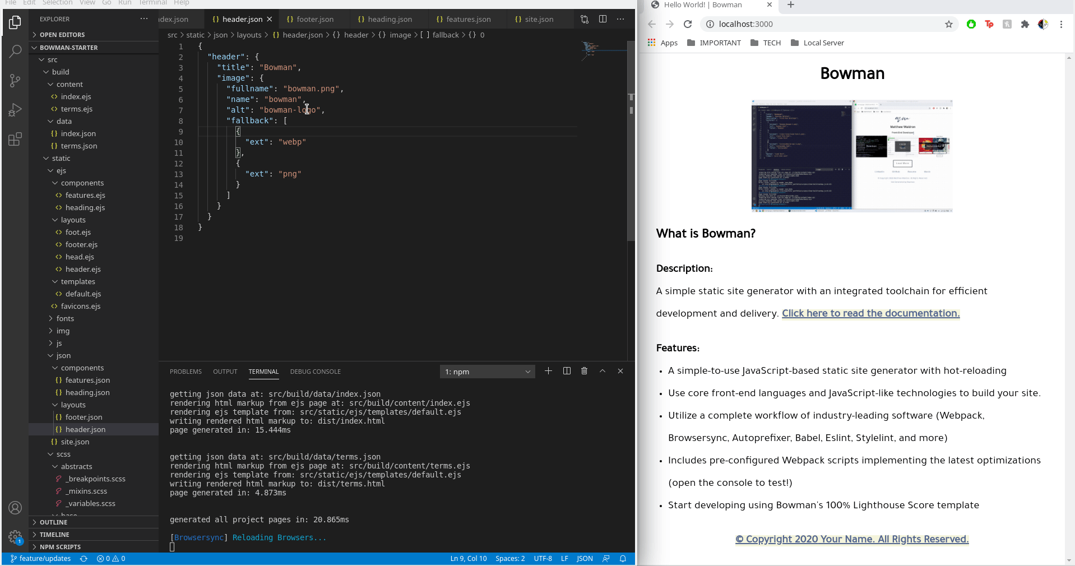Go back in the Chrome browser

652,24
